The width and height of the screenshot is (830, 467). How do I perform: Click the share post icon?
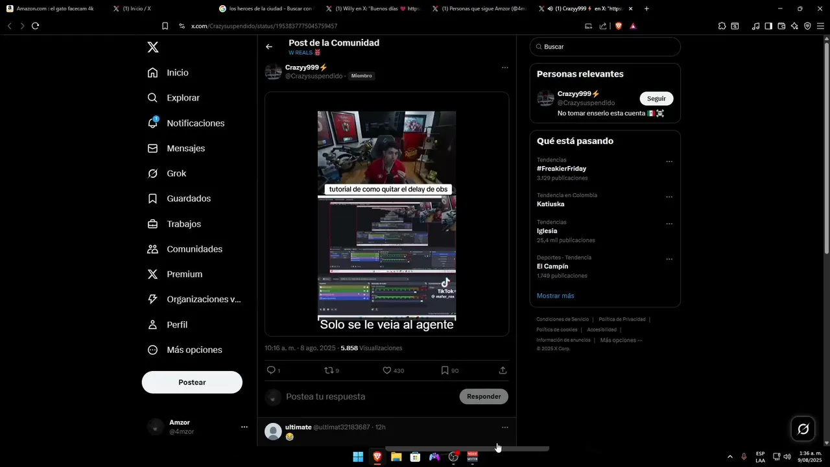coord(503,370)
